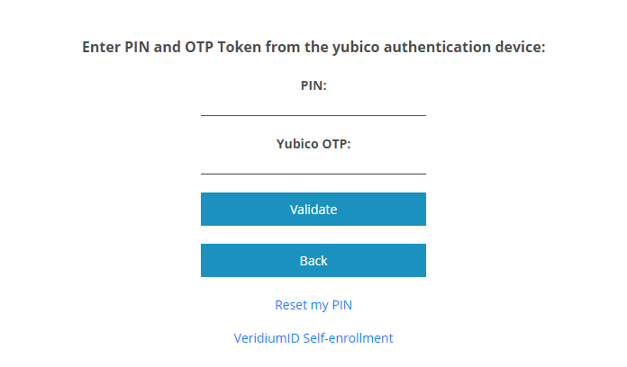
Task: Click the Enter PIN and OTP heading
Action: (313, 47)
